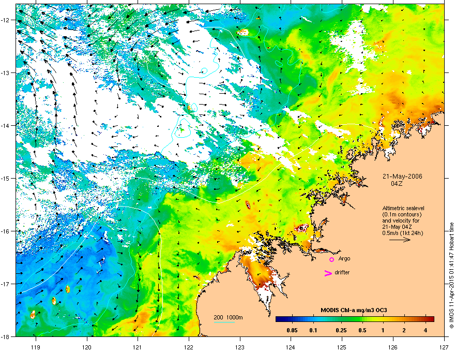
Task: Click the date label 21-May-2006
Action: [402, 177]
